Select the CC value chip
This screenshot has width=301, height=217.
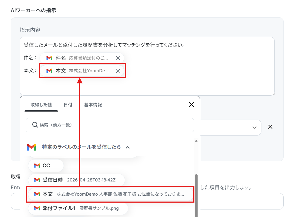click(x=46, y=166)
